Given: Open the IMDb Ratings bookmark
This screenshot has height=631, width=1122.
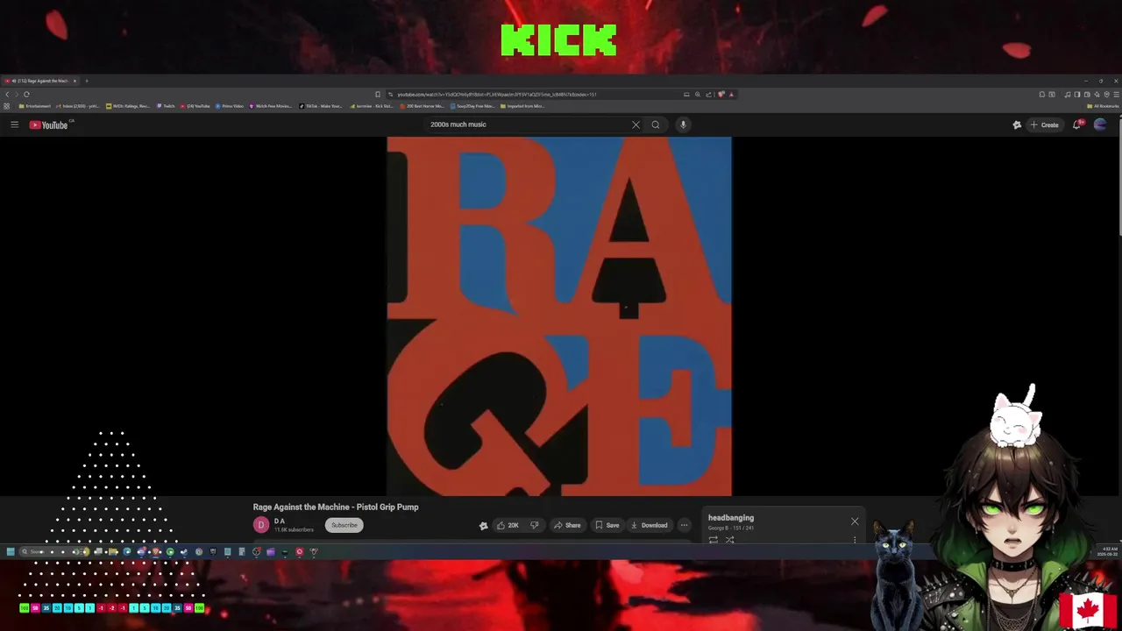Looking at the screenshot, I should point(128,106).
